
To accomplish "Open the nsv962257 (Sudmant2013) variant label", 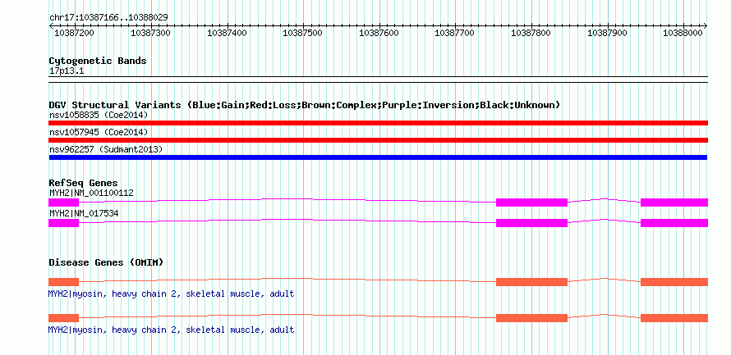I will (x=106, y=149).
